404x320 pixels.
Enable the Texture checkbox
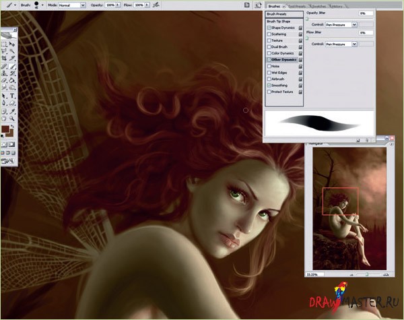269,40
